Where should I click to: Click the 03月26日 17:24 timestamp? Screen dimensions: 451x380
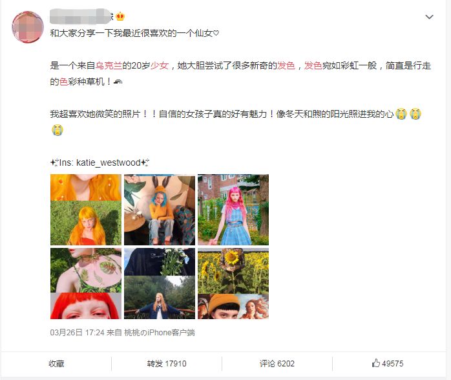tap(77, 333)
